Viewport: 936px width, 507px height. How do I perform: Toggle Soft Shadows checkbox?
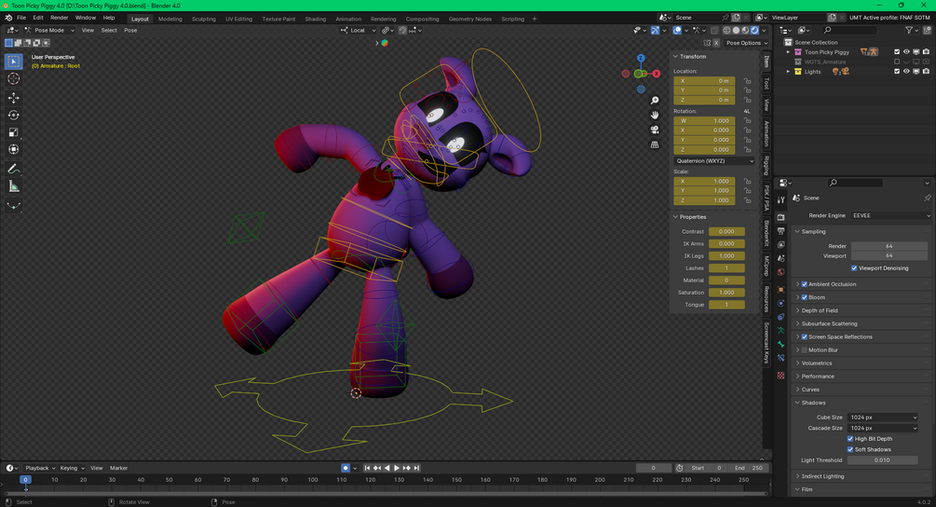pyautogui.click(x=850, y=449)
